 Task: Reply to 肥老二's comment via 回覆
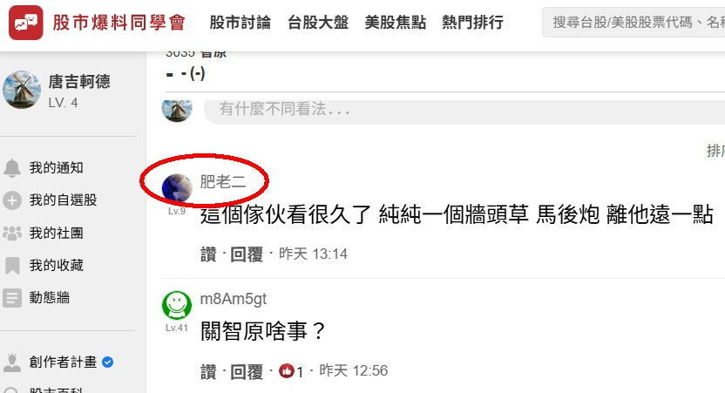tap(247, 254)
